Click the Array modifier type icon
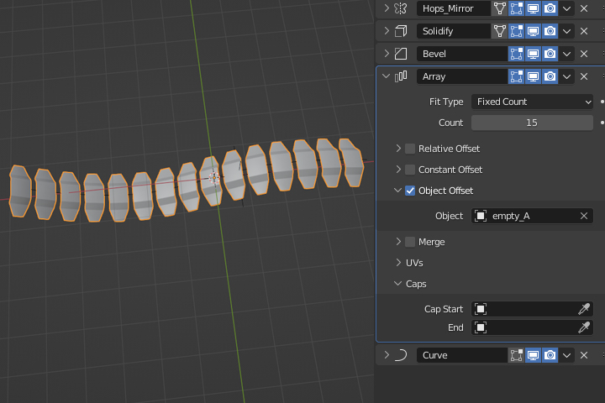The width and height of the screenshot is (605, 403). (401, 76)
